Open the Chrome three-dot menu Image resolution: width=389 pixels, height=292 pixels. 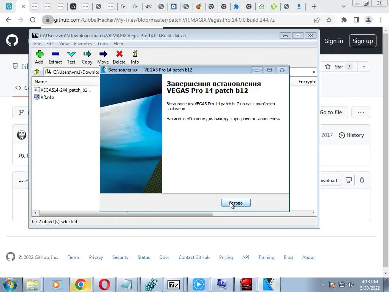click(381, 20)
